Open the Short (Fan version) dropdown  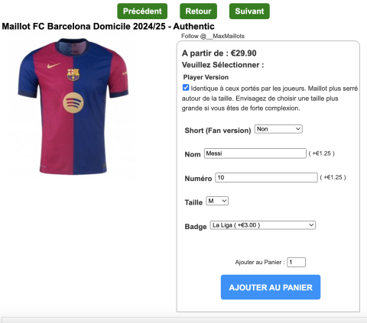pos(278,129)
